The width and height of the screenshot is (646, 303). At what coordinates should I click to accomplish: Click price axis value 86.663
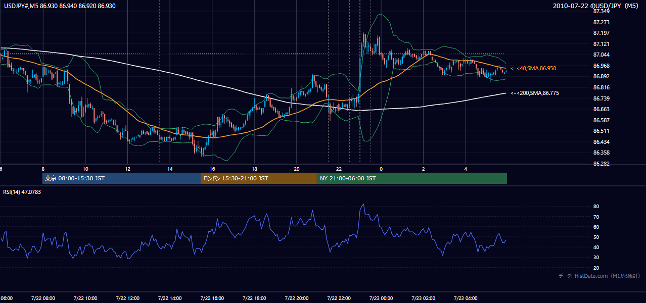(602, 109)
